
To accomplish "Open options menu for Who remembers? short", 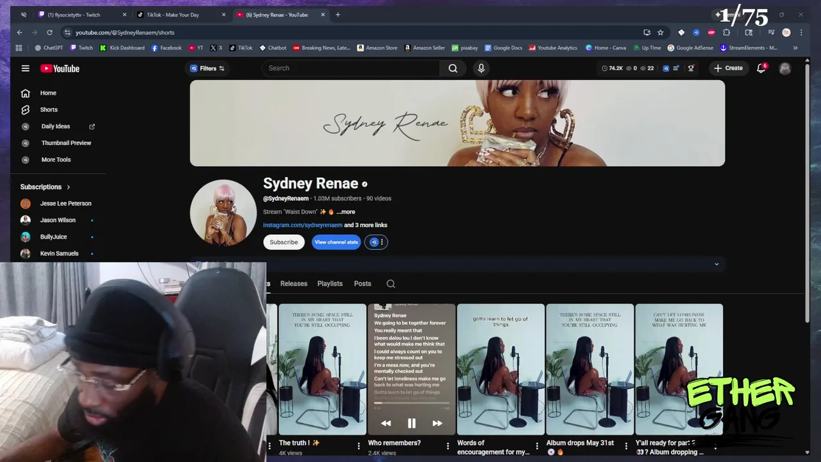I will (x=448, y=446).
